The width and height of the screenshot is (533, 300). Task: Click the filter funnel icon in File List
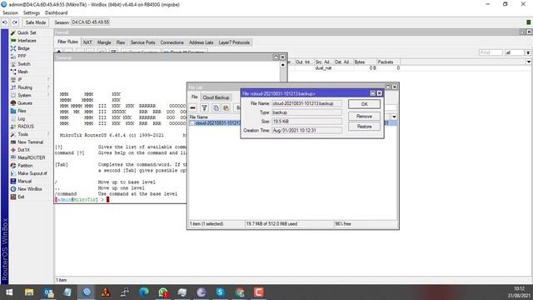click(204, 108)
